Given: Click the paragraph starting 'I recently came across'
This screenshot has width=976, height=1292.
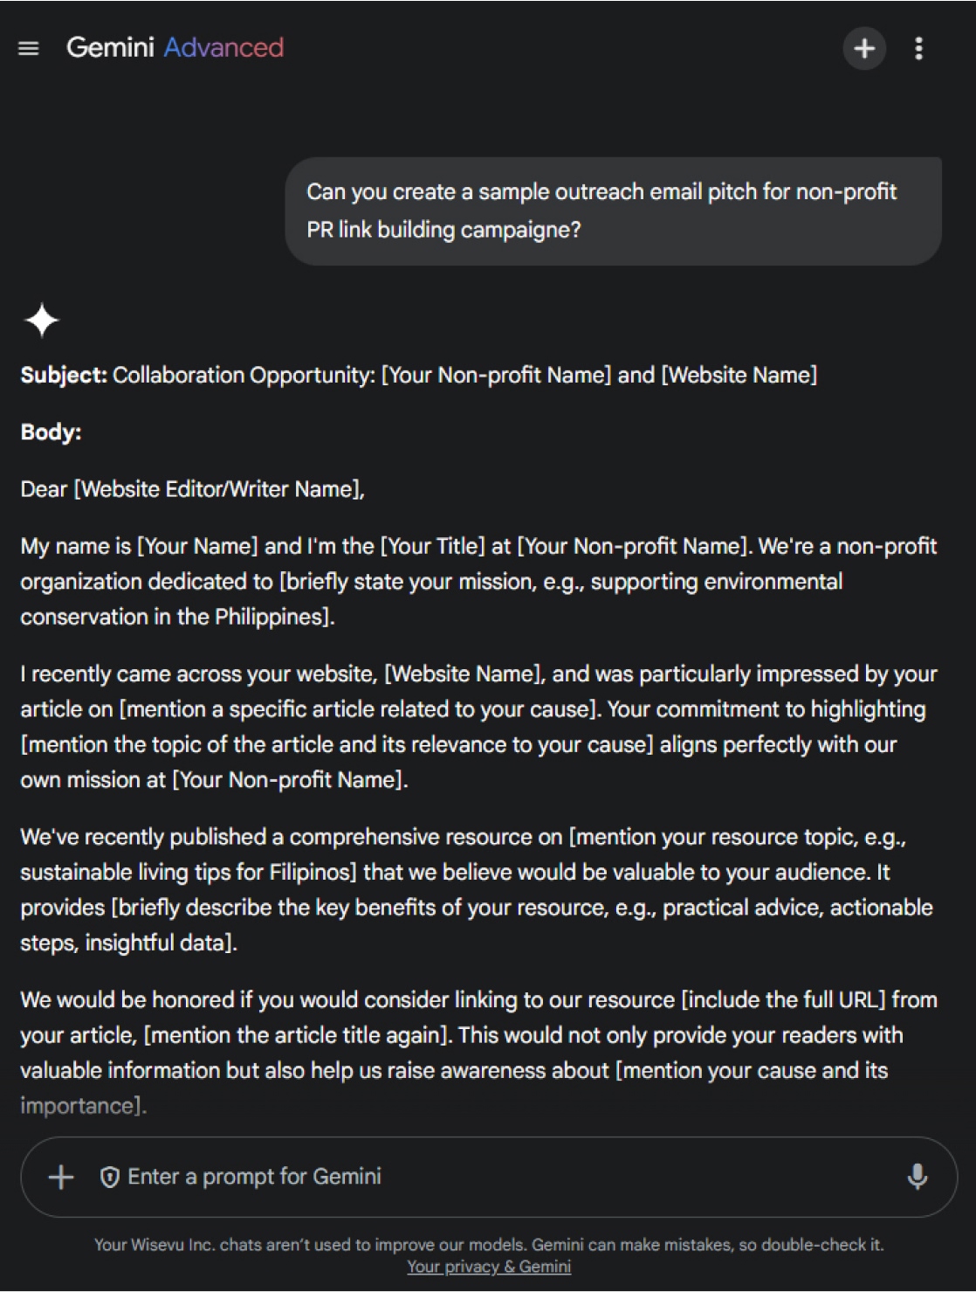Looking at the screenshot, I should click(x=478, y=727).
